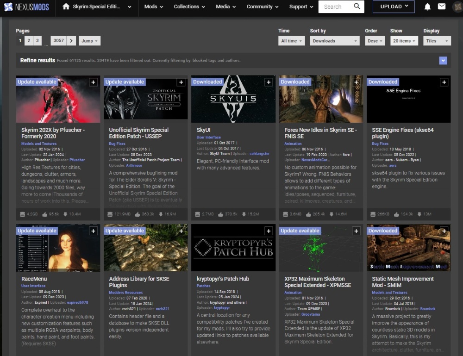Click file size icon on SSE Engine Fixes tile
This screenshot has height=356, width=463.
[x=373, y=214]
